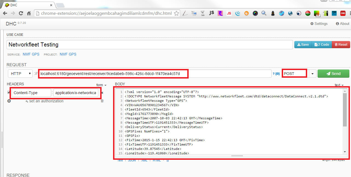Click the red JS extension icon
351x177 pixels.
pos(229,13)
